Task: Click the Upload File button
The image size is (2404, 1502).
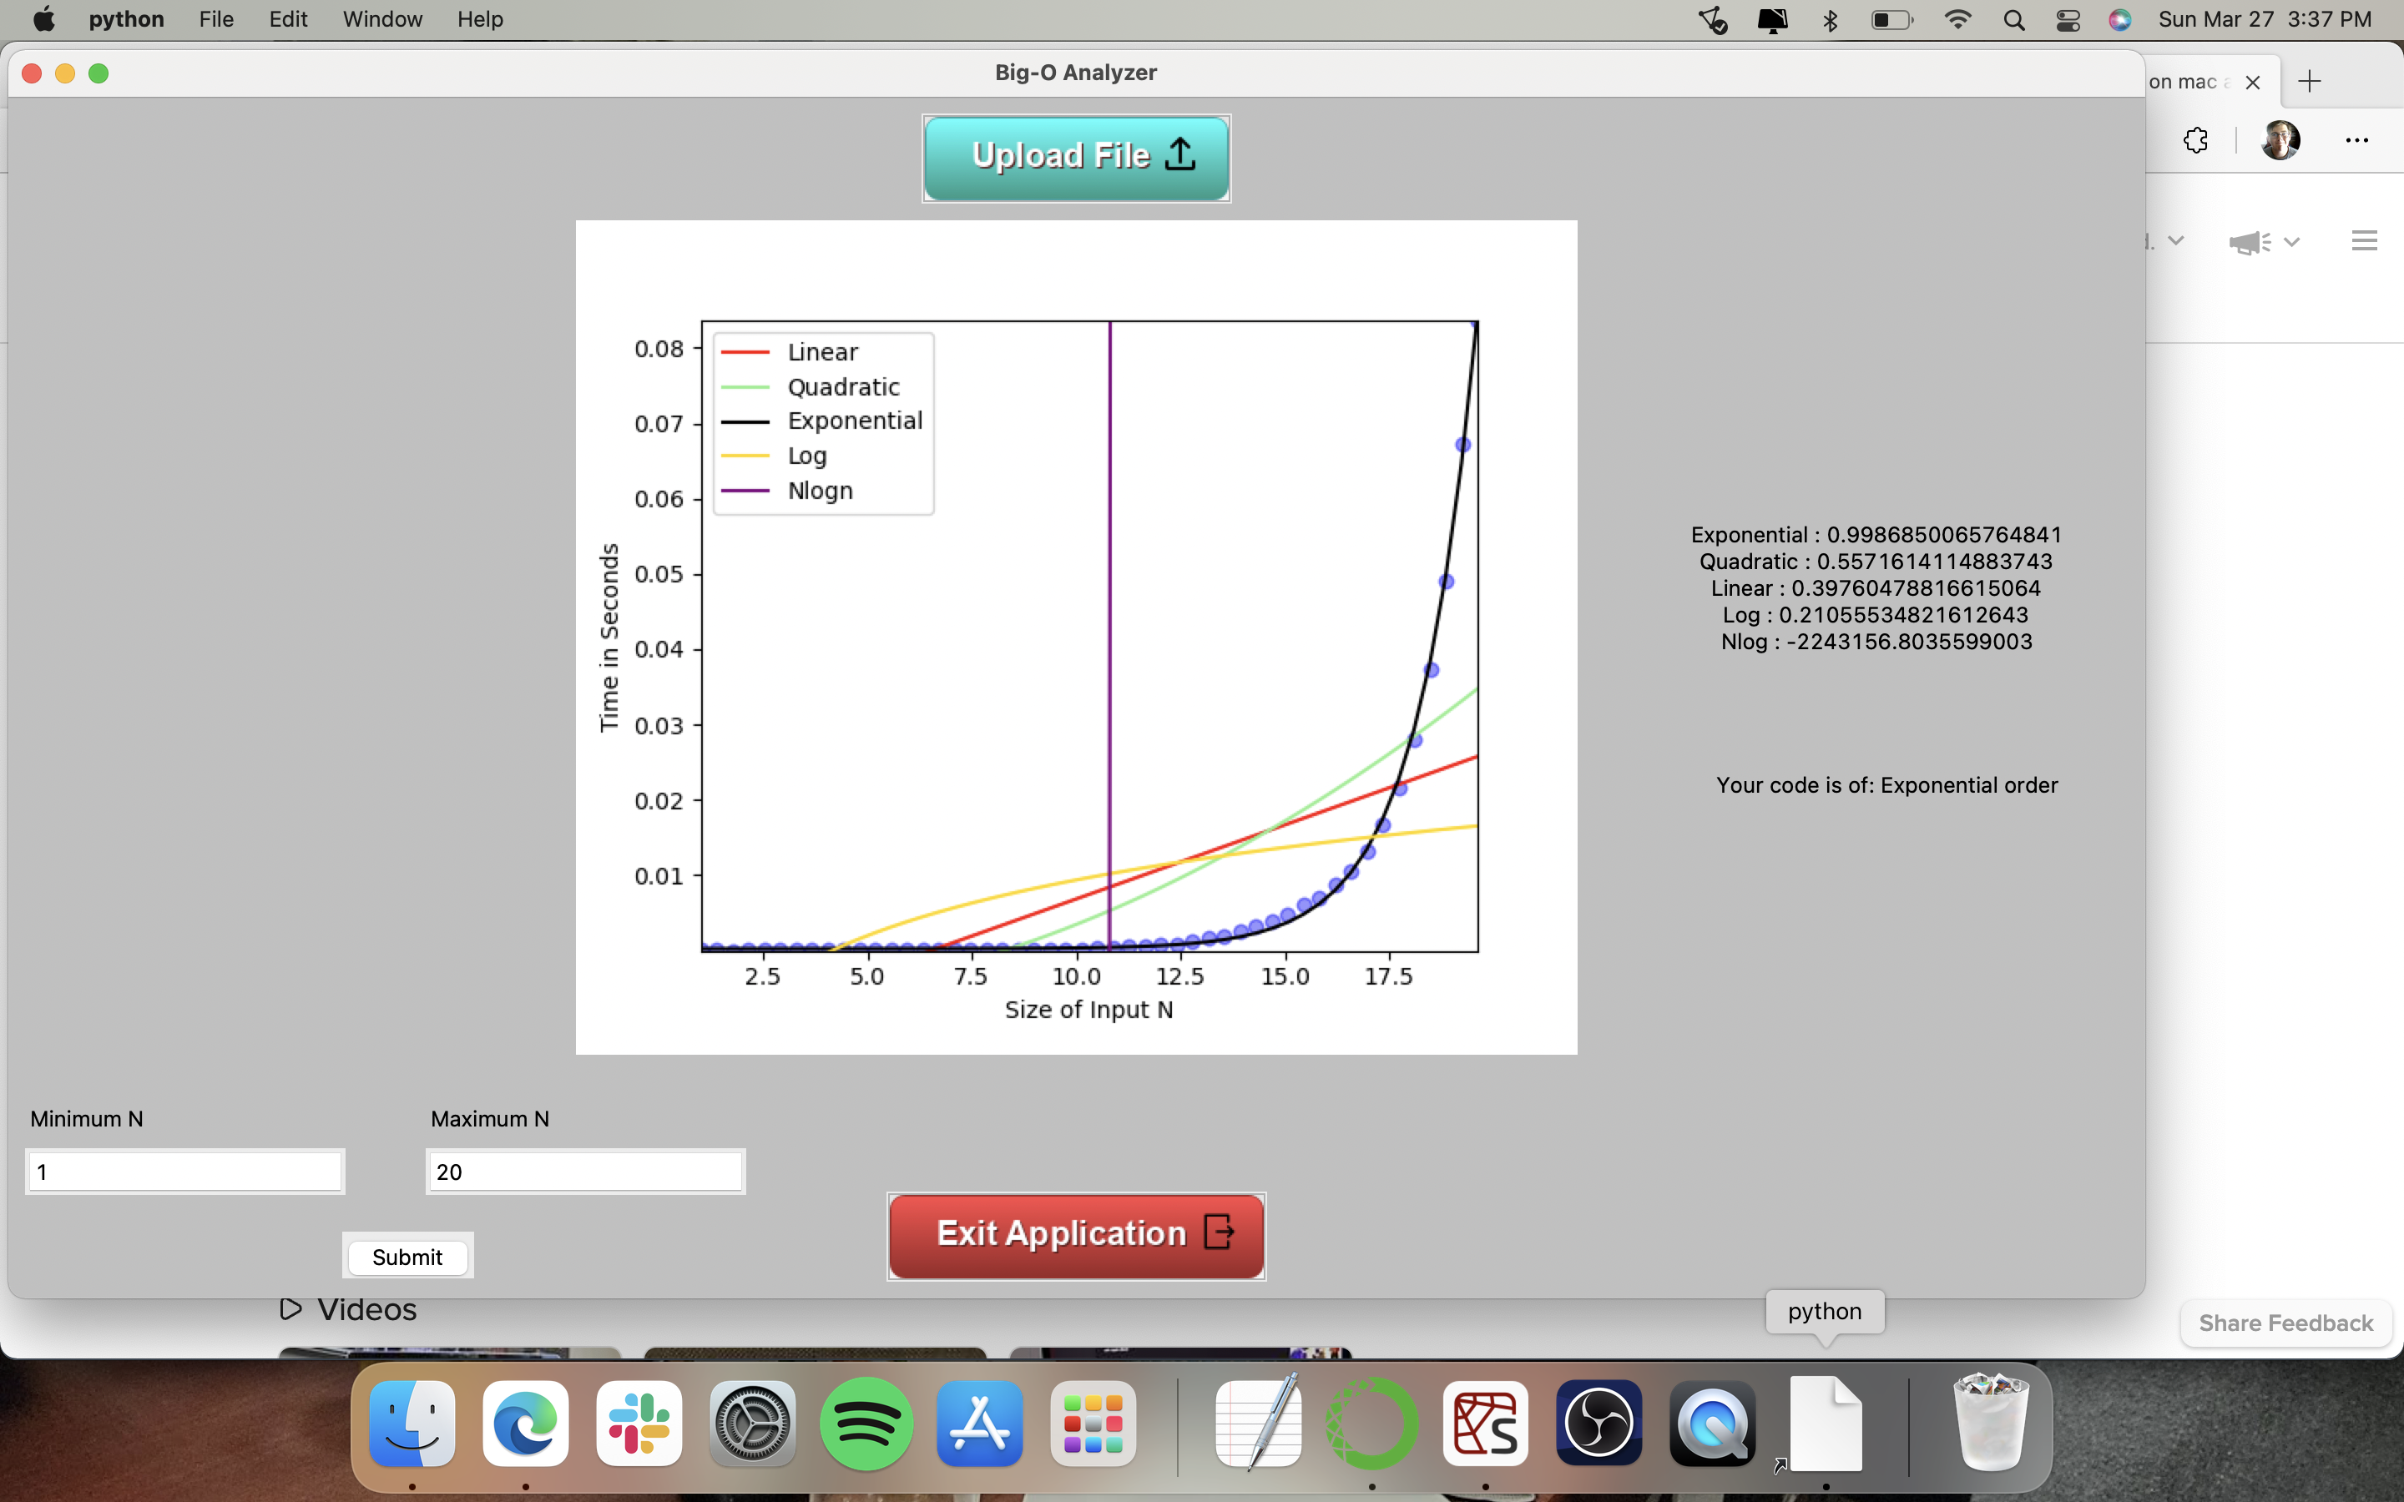Action: pyautogui.click(x=1076, y=158)
